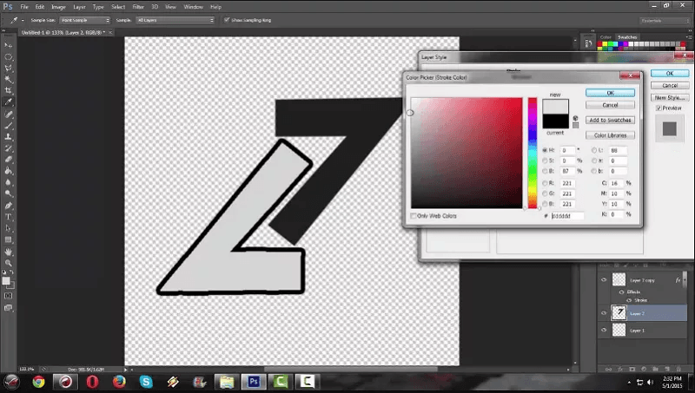
Task: Select the Eraser tool
Action: pos(8,160)
